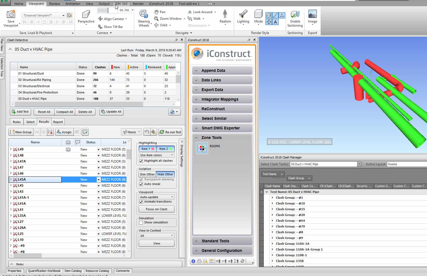Open the iConstruct 2018 ribbon tab

[161, 4]
